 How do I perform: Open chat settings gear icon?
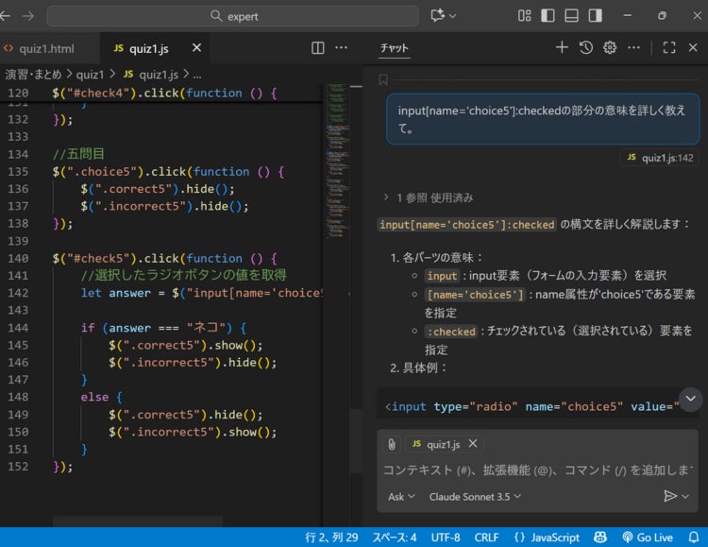tap(610, 47)
